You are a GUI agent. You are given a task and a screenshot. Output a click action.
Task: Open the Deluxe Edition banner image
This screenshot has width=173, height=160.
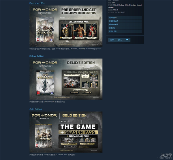pos(66,79)
